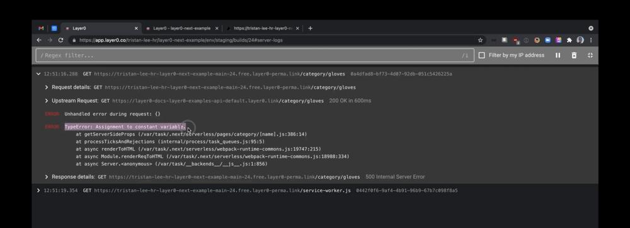Click request ID 0442f0f6-9af4-4b91-96b9-67b7c098f8a5

tap(406, 190)
